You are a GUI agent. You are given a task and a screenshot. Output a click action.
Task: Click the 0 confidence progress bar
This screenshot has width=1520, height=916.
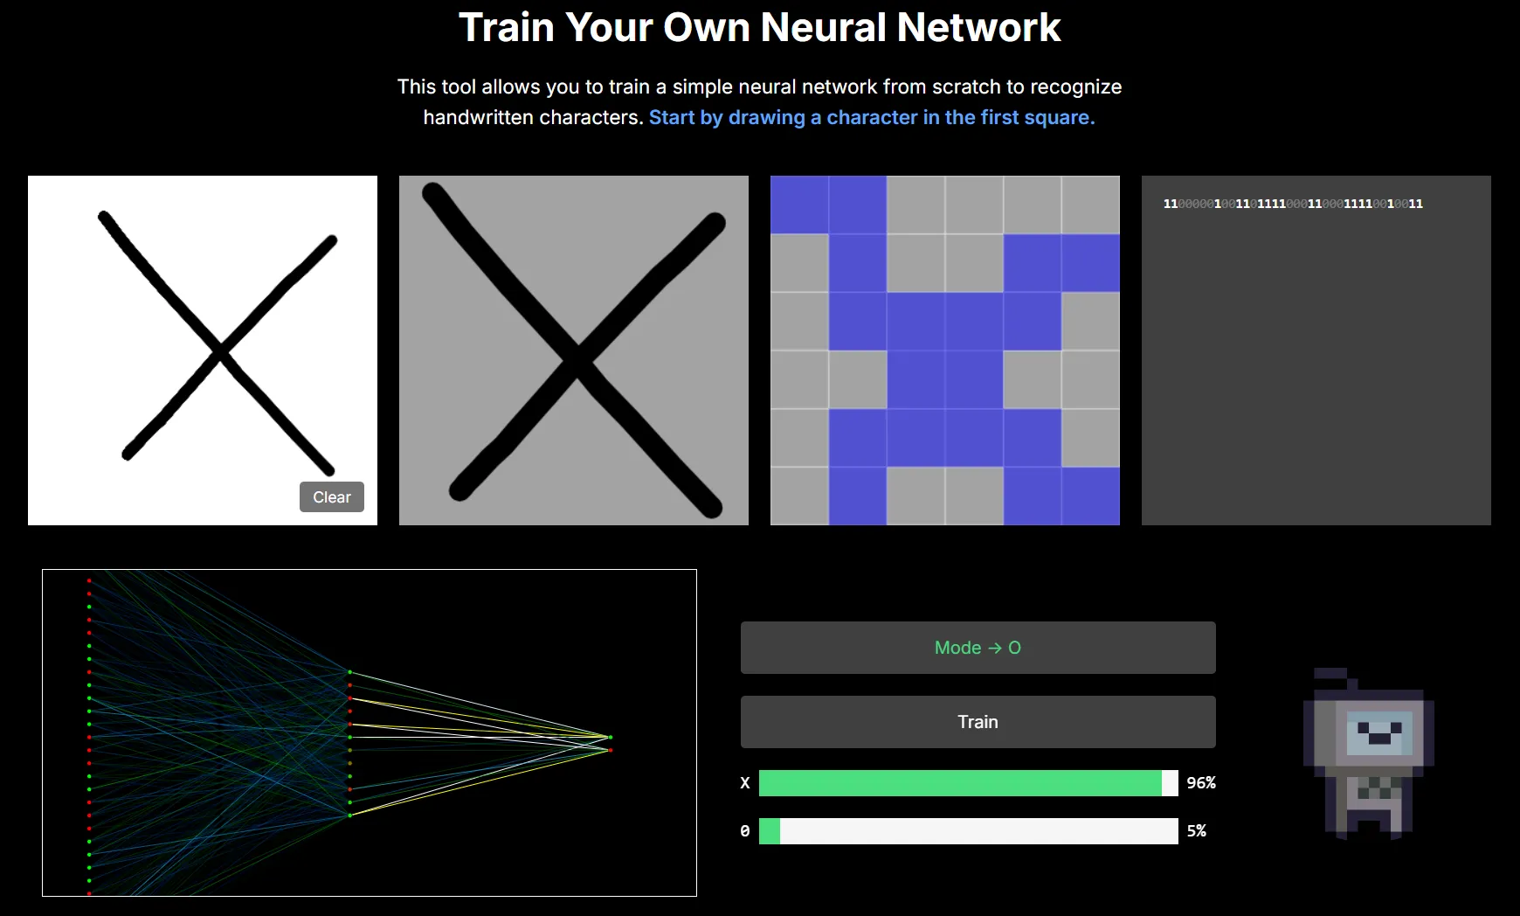point(968,831)
